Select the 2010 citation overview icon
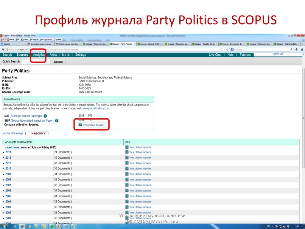The height and width of the screenshot is (229, 305). click(x=127, y=168)
